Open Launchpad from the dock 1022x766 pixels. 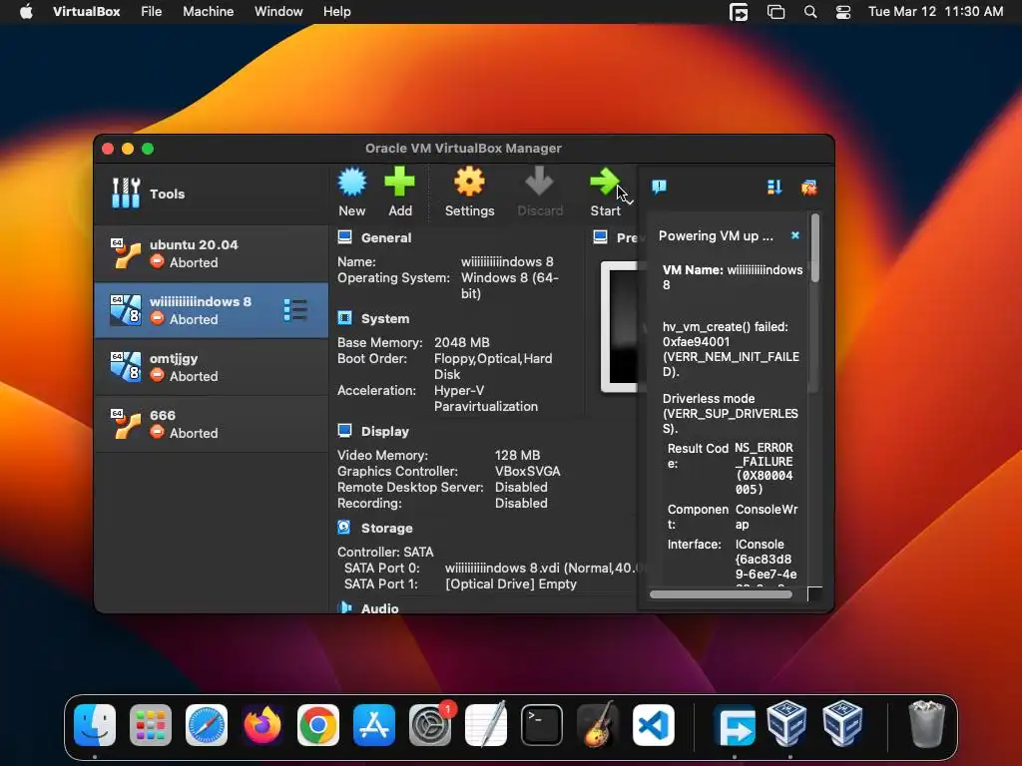pyautogui.click(x=151, y=724)
